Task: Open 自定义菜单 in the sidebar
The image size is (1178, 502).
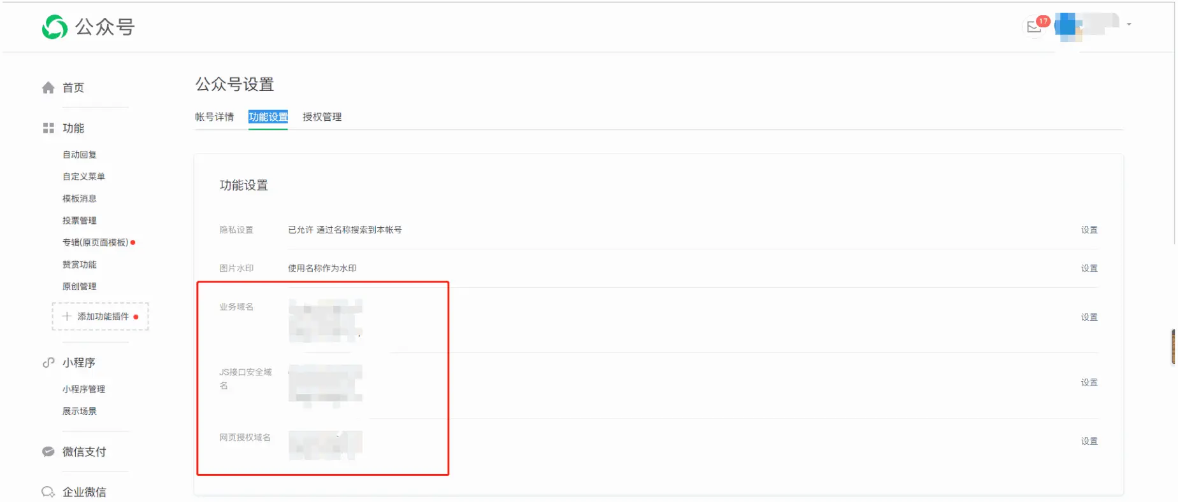Action: coord(83,176)
